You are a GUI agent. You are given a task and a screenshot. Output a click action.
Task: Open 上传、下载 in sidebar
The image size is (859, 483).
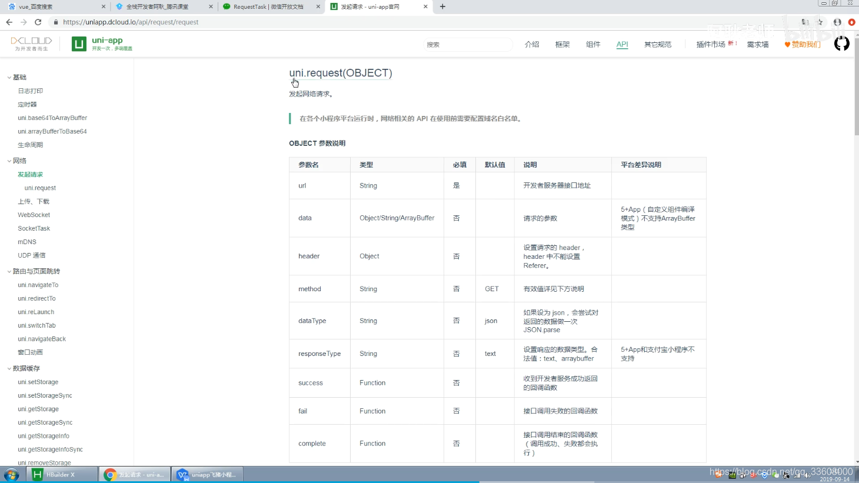tap(34, 201)
